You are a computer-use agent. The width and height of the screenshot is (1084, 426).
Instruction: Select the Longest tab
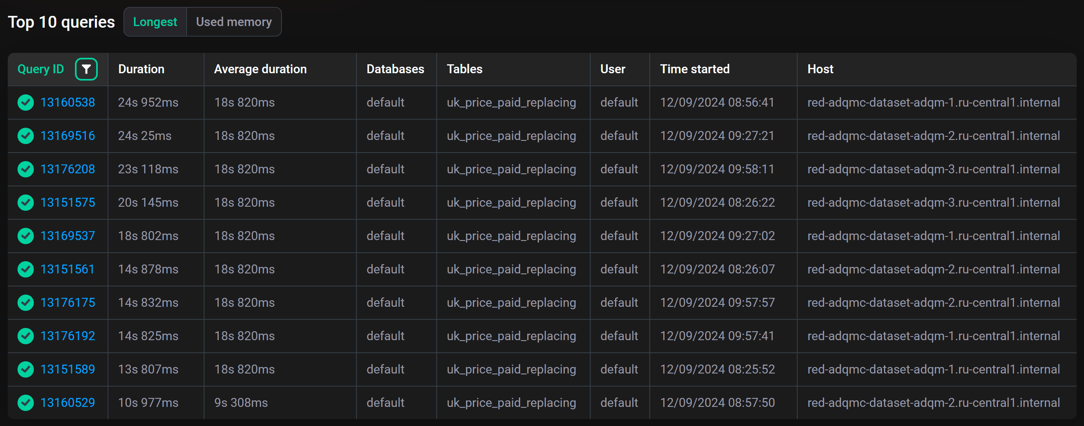pos(155,22)
